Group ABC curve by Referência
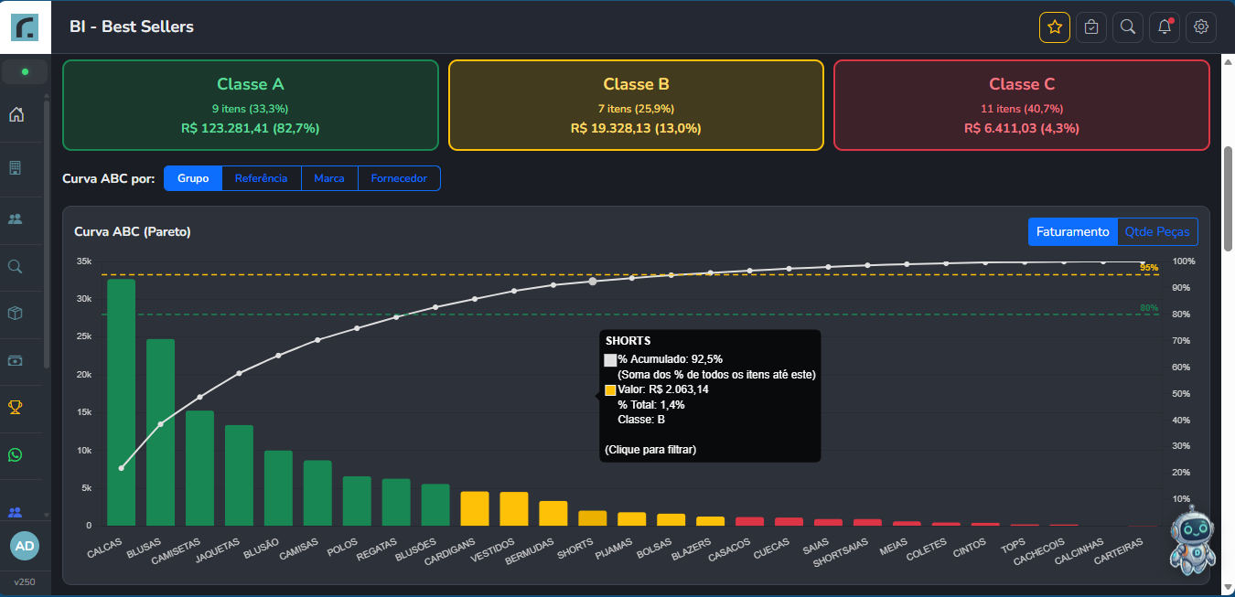 pos(262,178)
